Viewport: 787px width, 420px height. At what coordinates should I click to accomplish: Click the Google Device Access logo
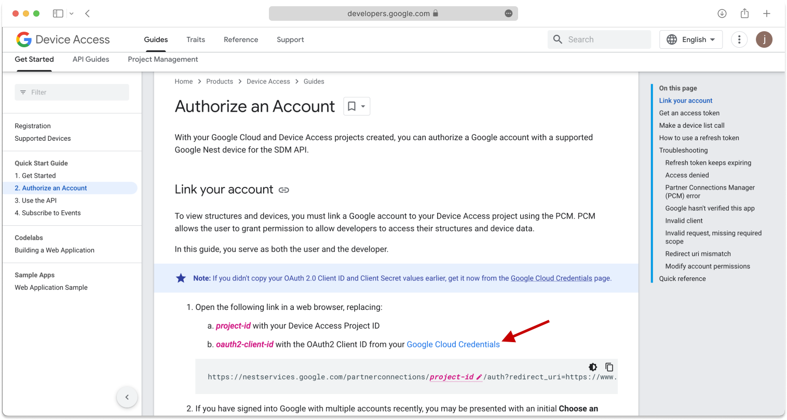pos(62,39)
